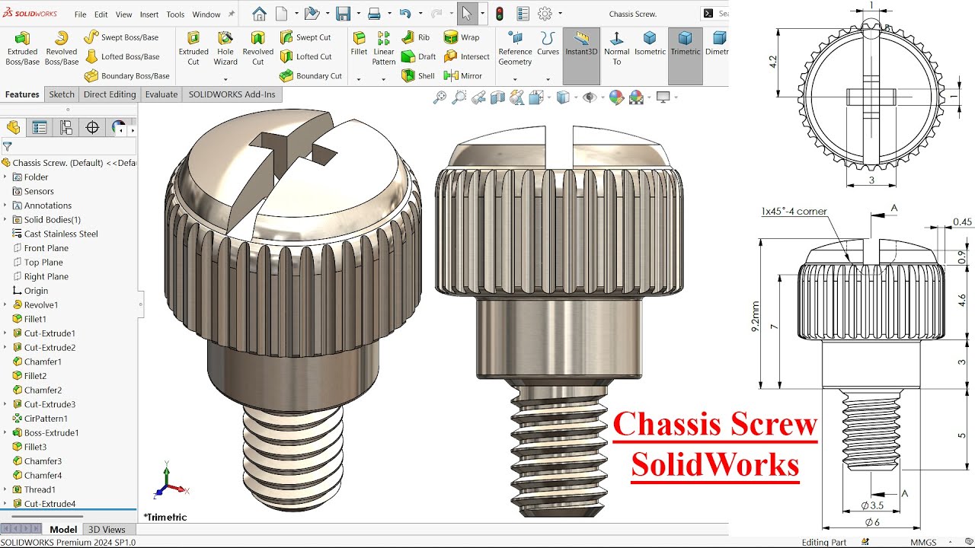This screenshot has width=975, height=548.
Task: Open the ConfigurationManager tab icon
Action: pos(66,128)
